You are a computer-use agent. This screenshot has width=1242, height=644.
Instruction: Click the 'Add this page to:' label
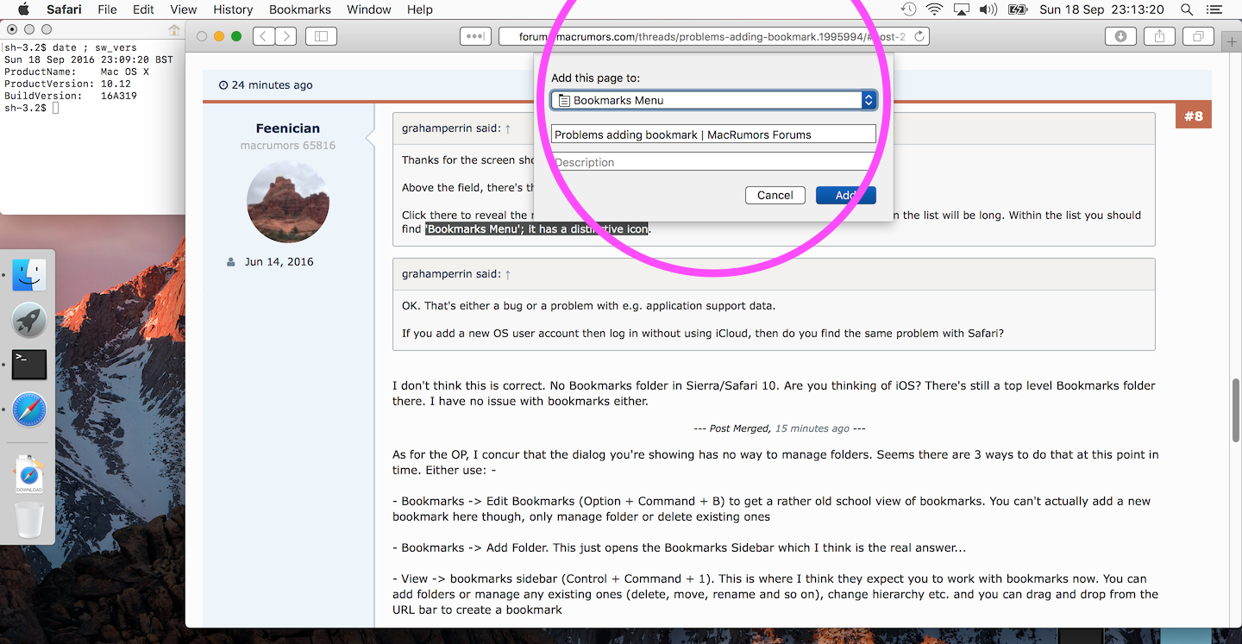pos(595,78)
